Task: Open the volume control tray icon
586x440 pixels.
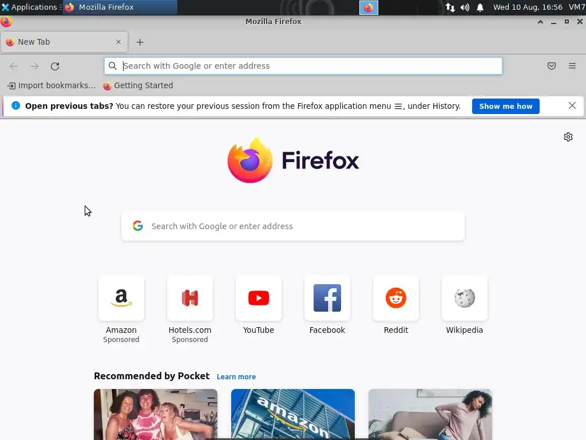Action: (465, 7)
